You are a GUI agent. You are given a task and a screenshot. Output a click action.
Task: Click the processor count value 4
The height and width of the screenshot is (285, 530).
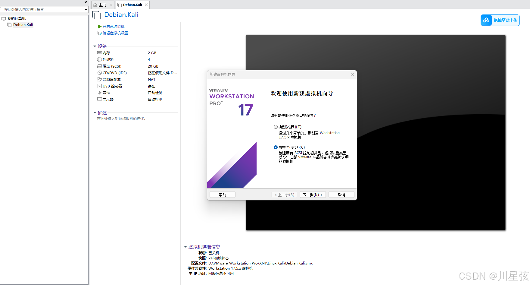tap(149, 59)
